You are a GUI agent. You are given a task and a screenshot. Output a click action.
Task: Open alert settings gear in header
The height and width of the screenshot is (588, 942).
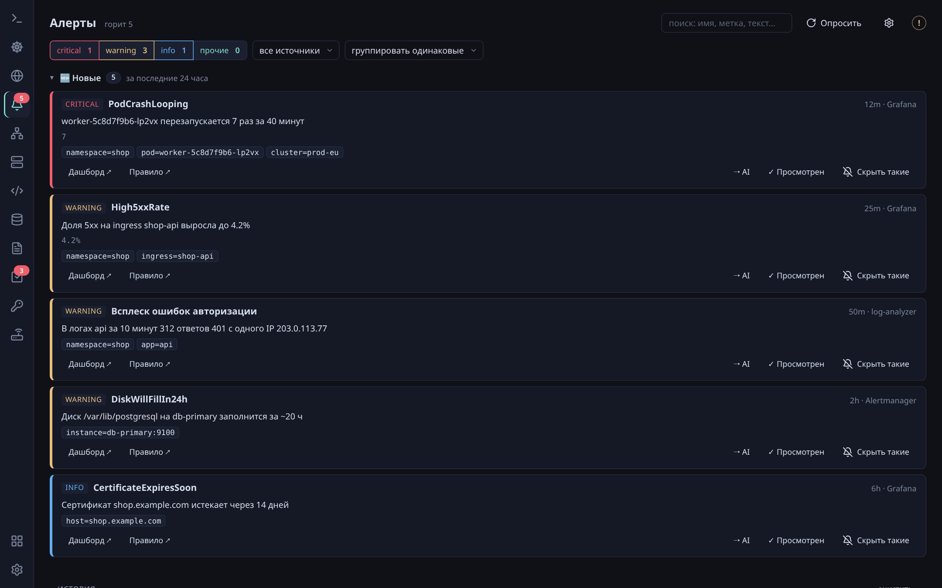[x=889, y=23]
